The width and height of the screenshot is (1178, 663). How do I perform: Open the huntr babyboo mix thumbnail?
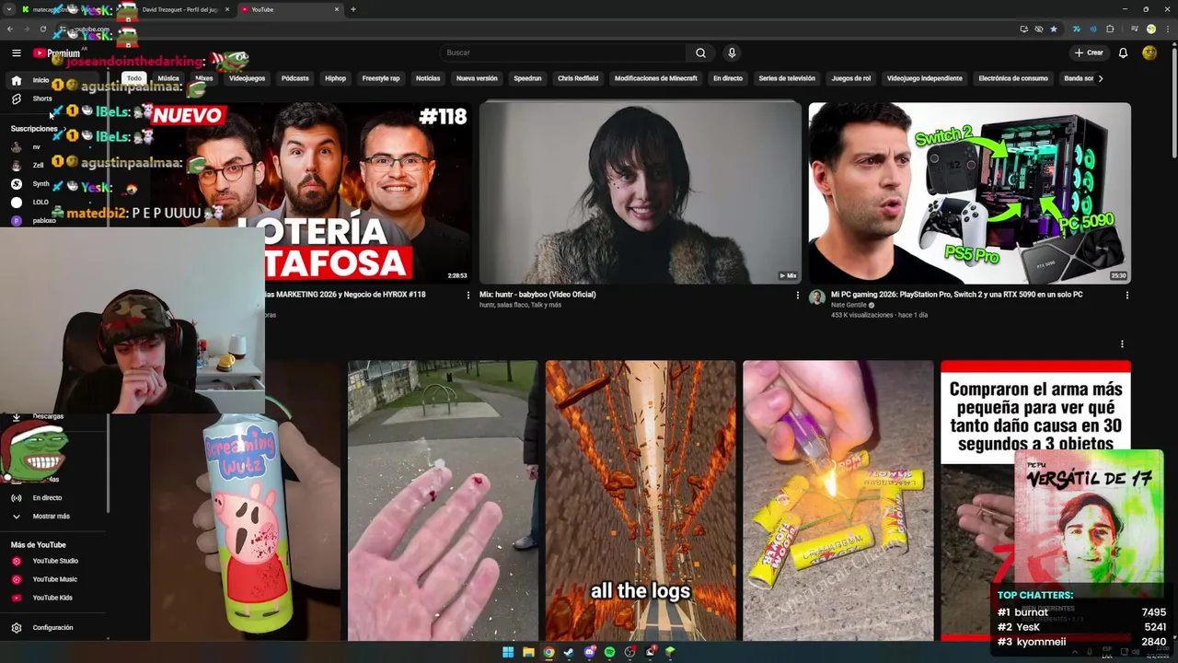(x=640, y=192)
